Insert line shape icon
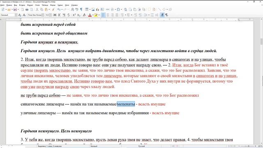This screenshot has width=263, height=148. [159, 9]
